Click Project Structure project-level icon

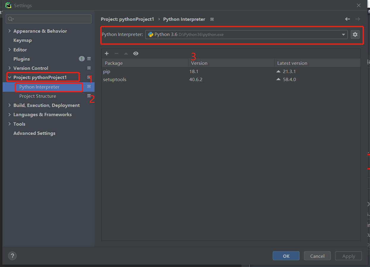click(89, 96)
